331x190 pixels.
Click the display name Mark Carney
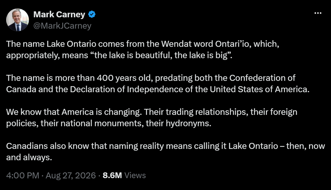[x=59, y=15]
